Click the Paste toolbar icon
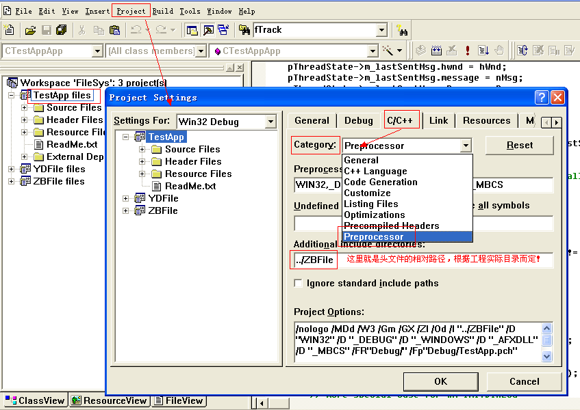580x410 pixels. [x=114, y=30]
